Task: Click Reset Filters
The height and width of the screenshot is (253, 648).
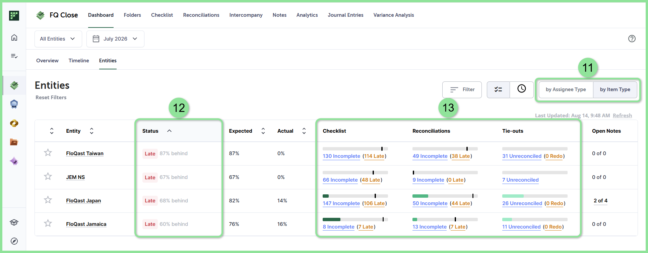Action: (51, 98)
